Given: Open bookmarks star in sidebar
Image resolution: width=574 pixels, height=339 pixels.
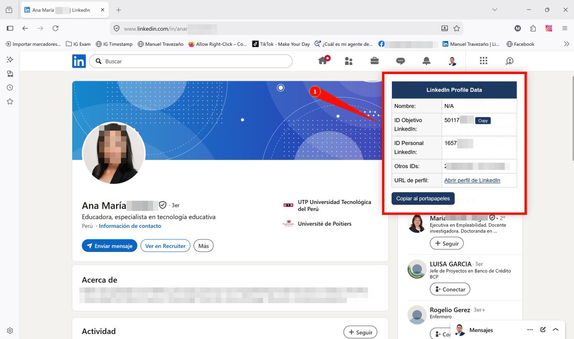Looking at the screenshot, I should 10,101.
